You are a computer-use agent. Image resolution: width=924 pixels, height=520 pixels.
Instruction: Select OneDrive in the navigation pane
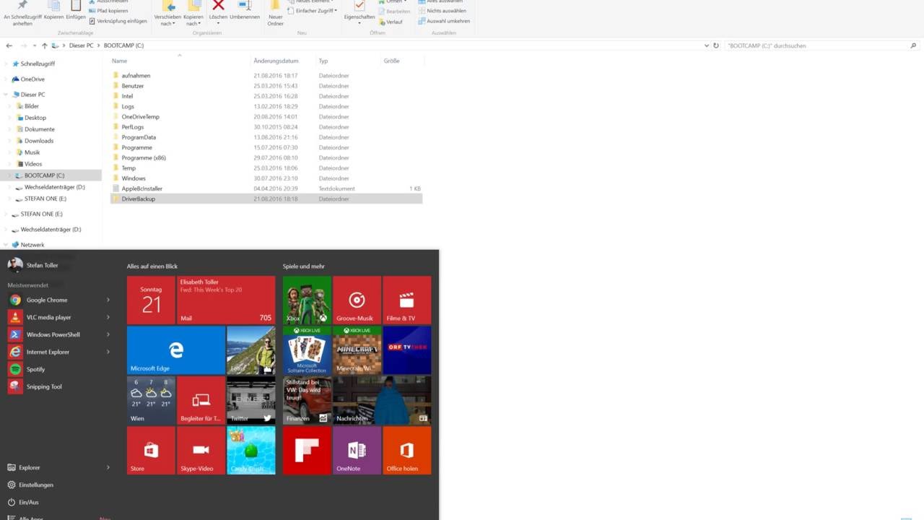coord(32,79)
